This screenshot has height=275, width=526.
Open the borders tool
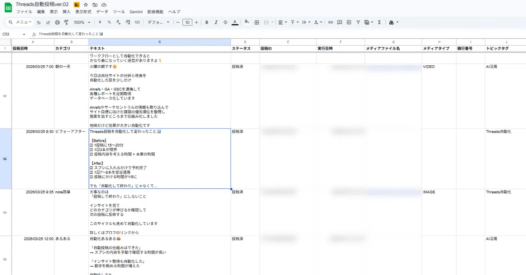point(257,22)
